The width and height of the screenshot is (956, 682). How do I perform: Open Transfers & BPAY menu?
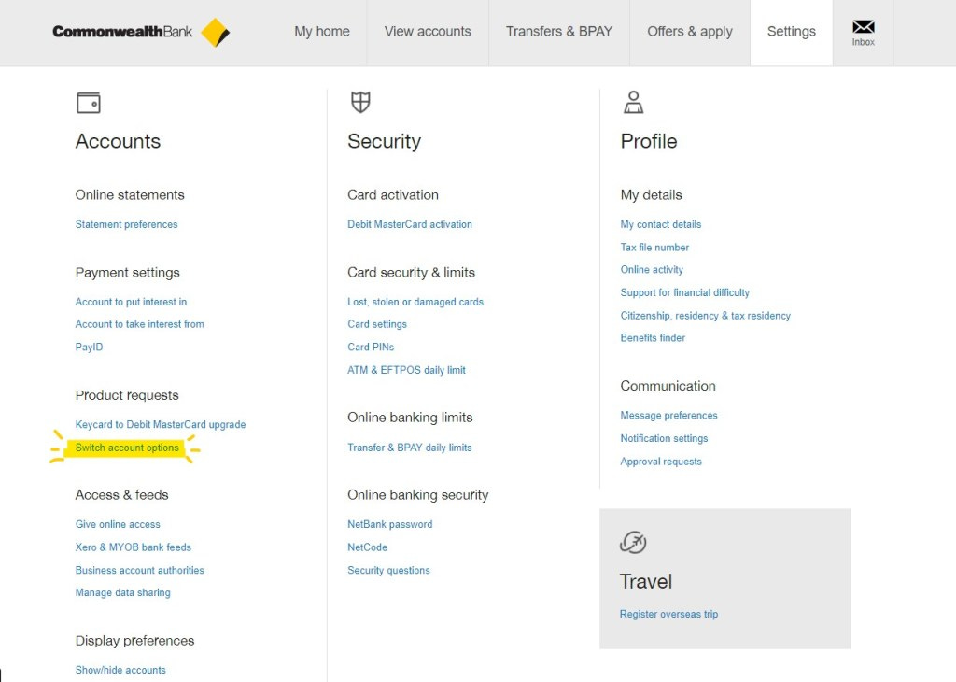coord(559,32)
